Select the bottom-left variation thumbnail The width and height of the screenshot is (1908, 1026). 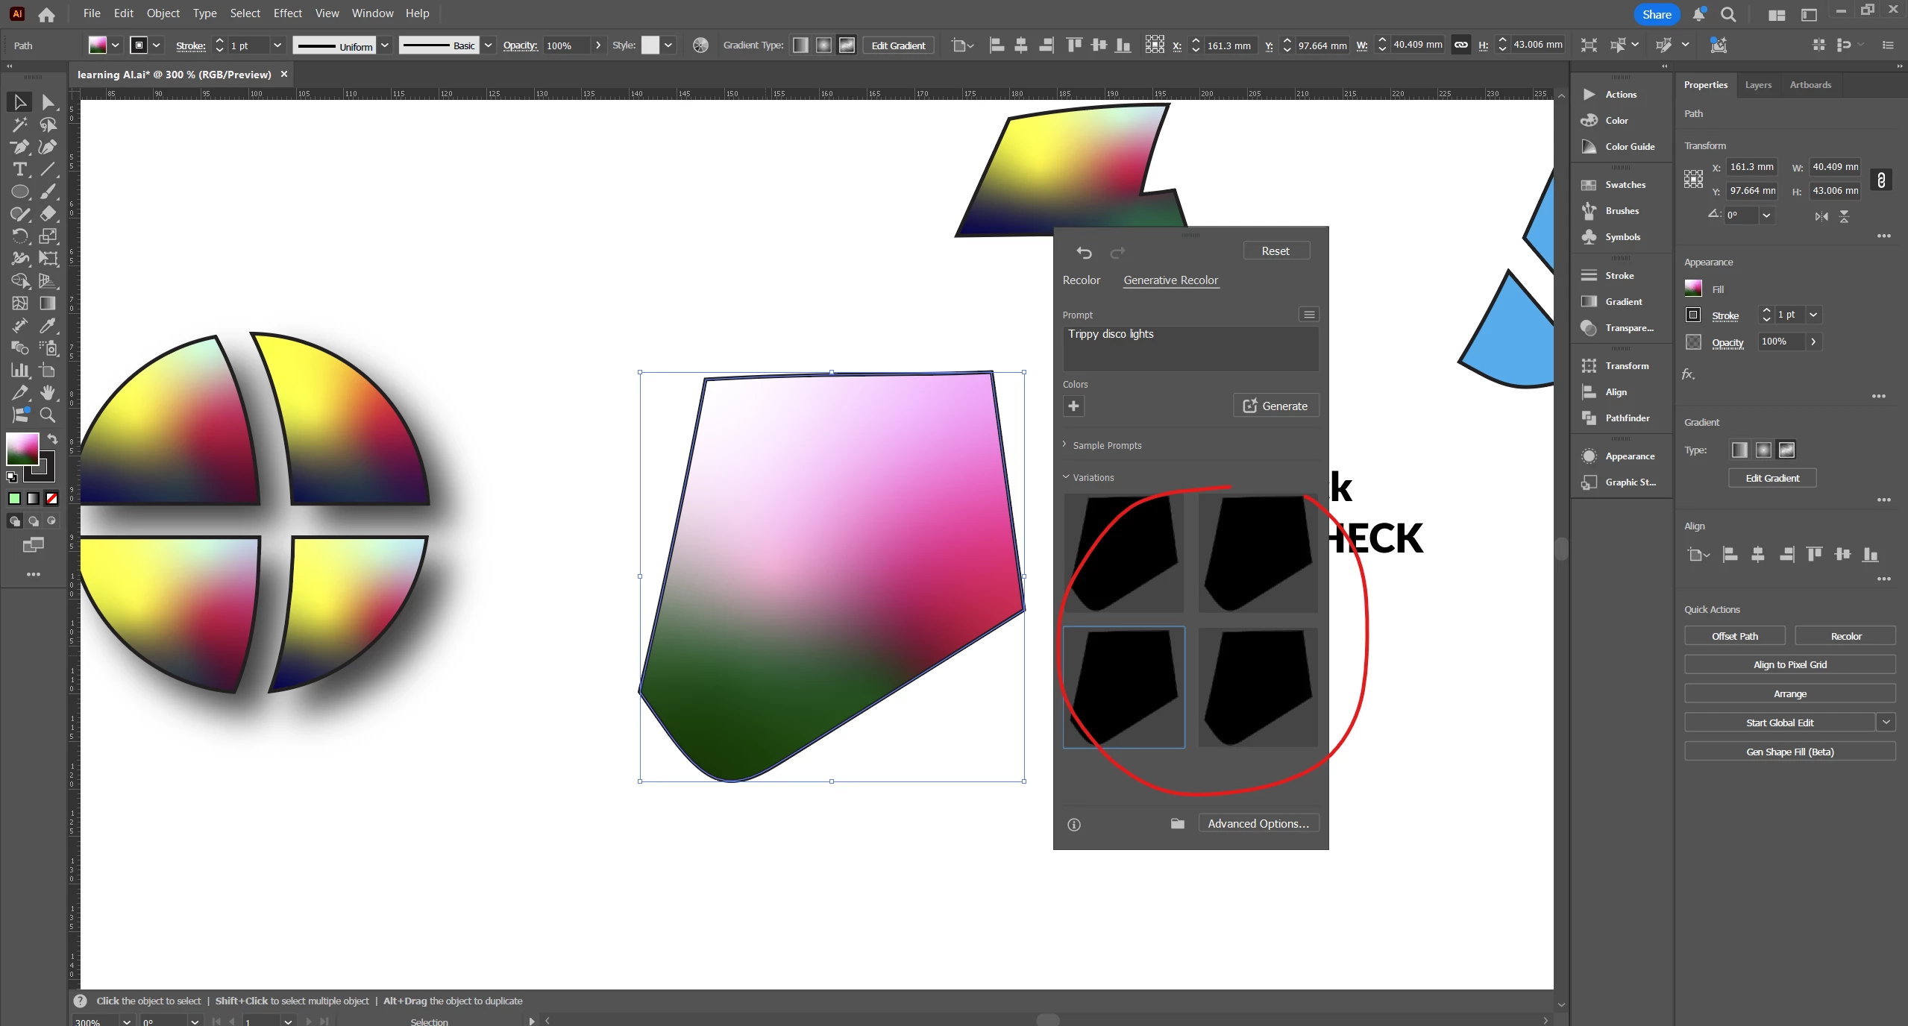1123,687
